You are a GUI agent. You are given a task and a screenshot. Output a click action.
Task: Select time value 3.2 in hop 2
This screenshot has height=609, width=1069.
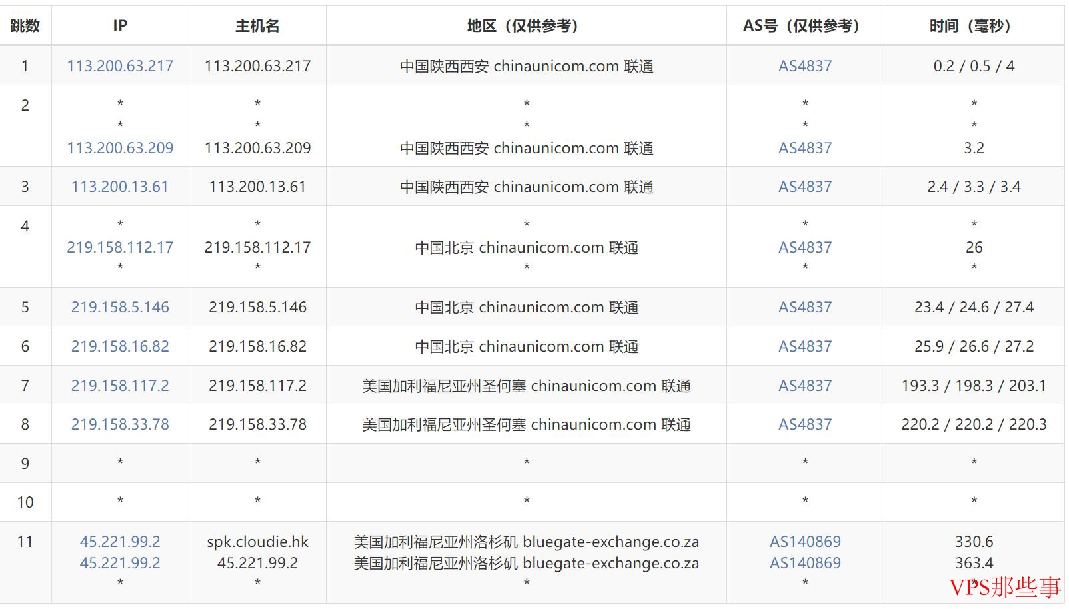point(974,148)
